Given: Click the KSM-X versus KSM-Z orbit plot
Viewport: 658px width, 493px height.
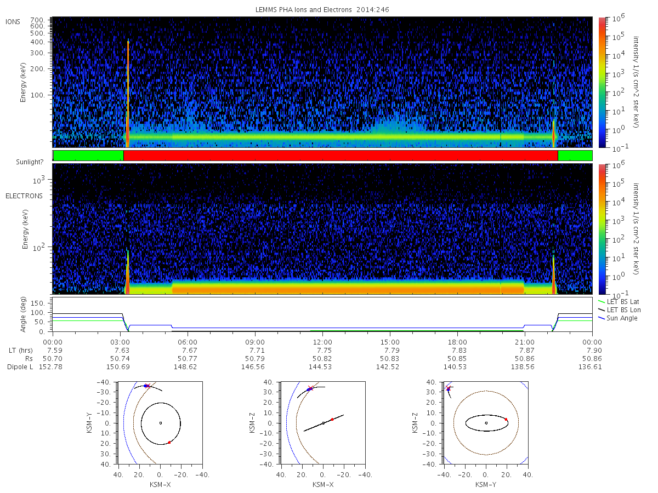Looking at the screenshot, I should 323,423.
